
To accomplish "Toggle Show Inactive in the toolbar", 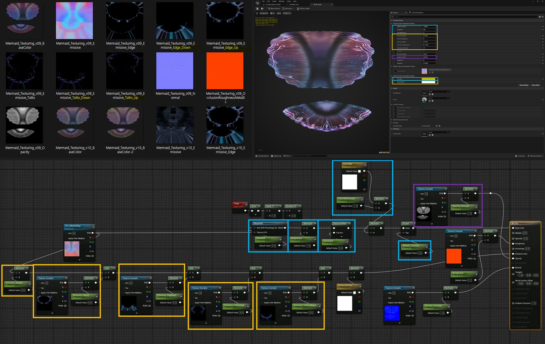I will [x=274, y=9].
